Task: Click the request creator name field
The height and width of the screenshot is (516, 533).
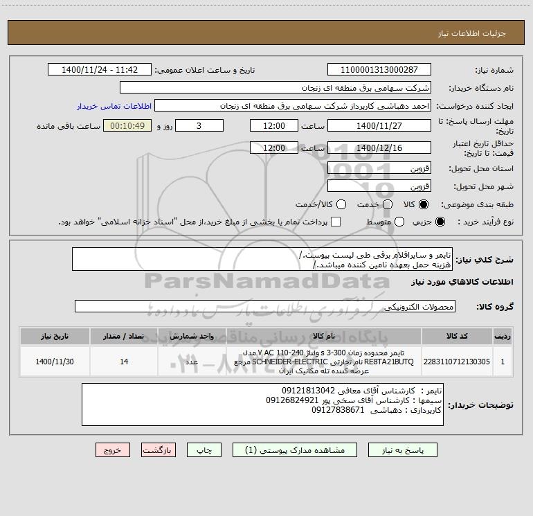Action: click(293, 105)
